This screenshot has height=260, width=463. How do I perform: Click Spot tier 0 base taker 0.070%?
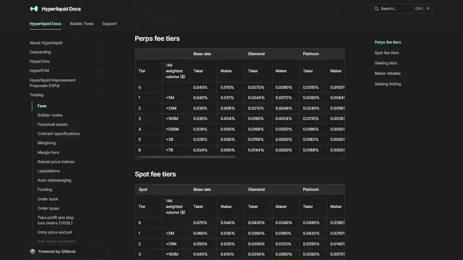coord(200,223)
